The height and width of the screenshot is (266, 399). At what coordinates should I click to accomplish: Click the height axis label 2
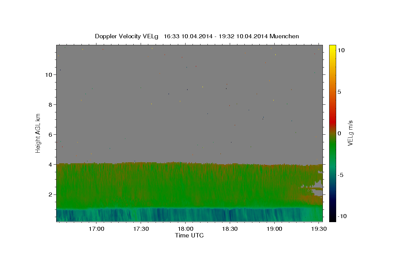51,195
